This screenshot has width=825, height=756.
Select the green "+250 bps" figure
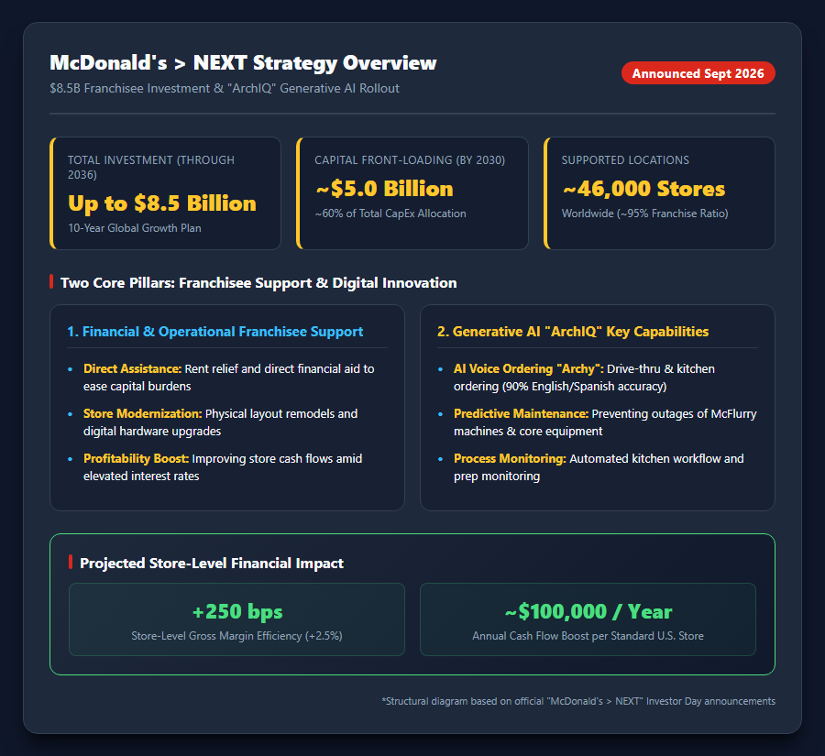click(237, 611)
